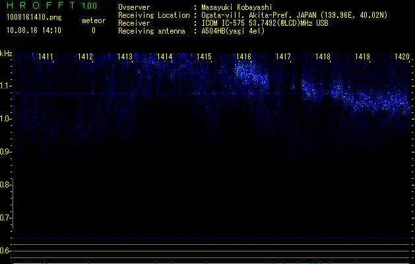Click the 0.8 kHz frequency label

coord(6,185)
